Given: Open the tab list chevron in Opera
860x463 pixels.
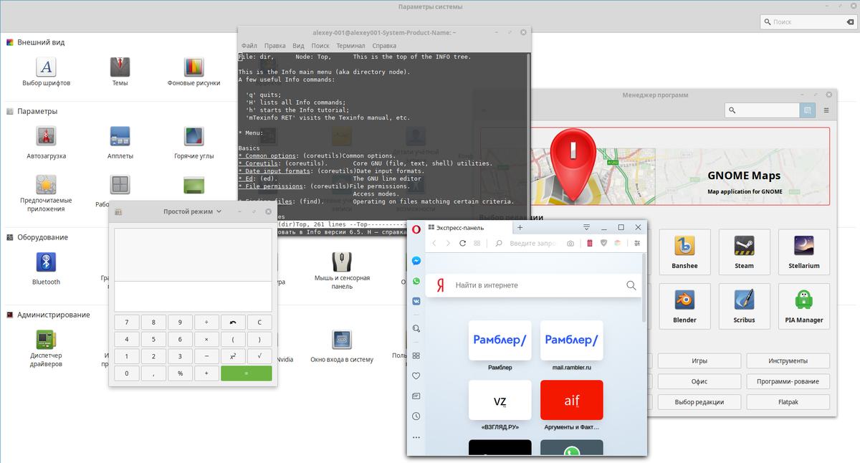Looking at the screenshot, I should coord(586,228).
